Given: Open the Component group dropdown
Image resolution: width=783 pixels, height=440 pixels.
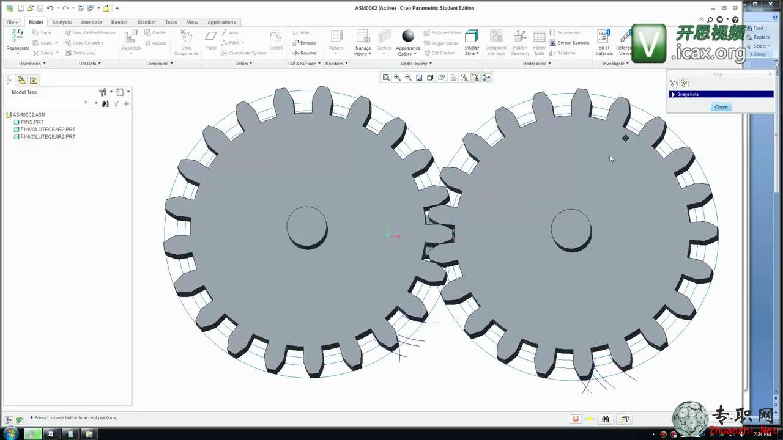Looking at the screenshot, I should coord(160,64).
